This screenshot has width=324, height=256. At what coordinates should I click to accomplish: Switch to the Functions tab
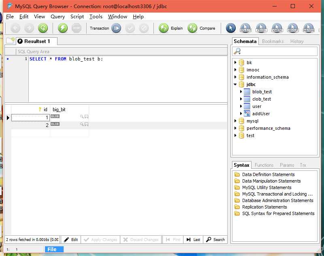pyautogui.click(x=264, y=165)
